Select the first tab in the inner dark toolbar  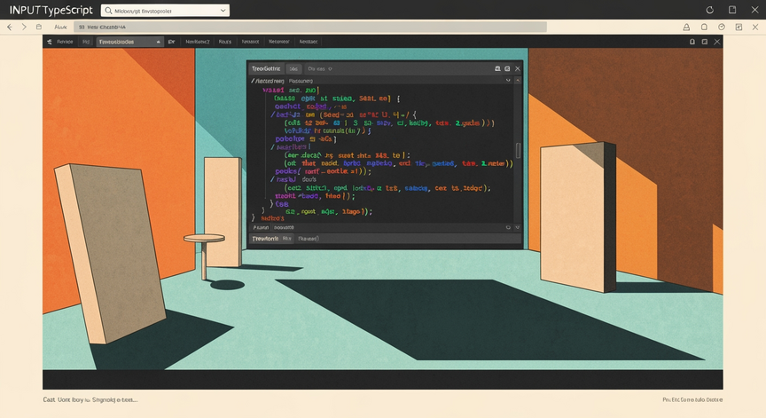[x=65, y=42]
